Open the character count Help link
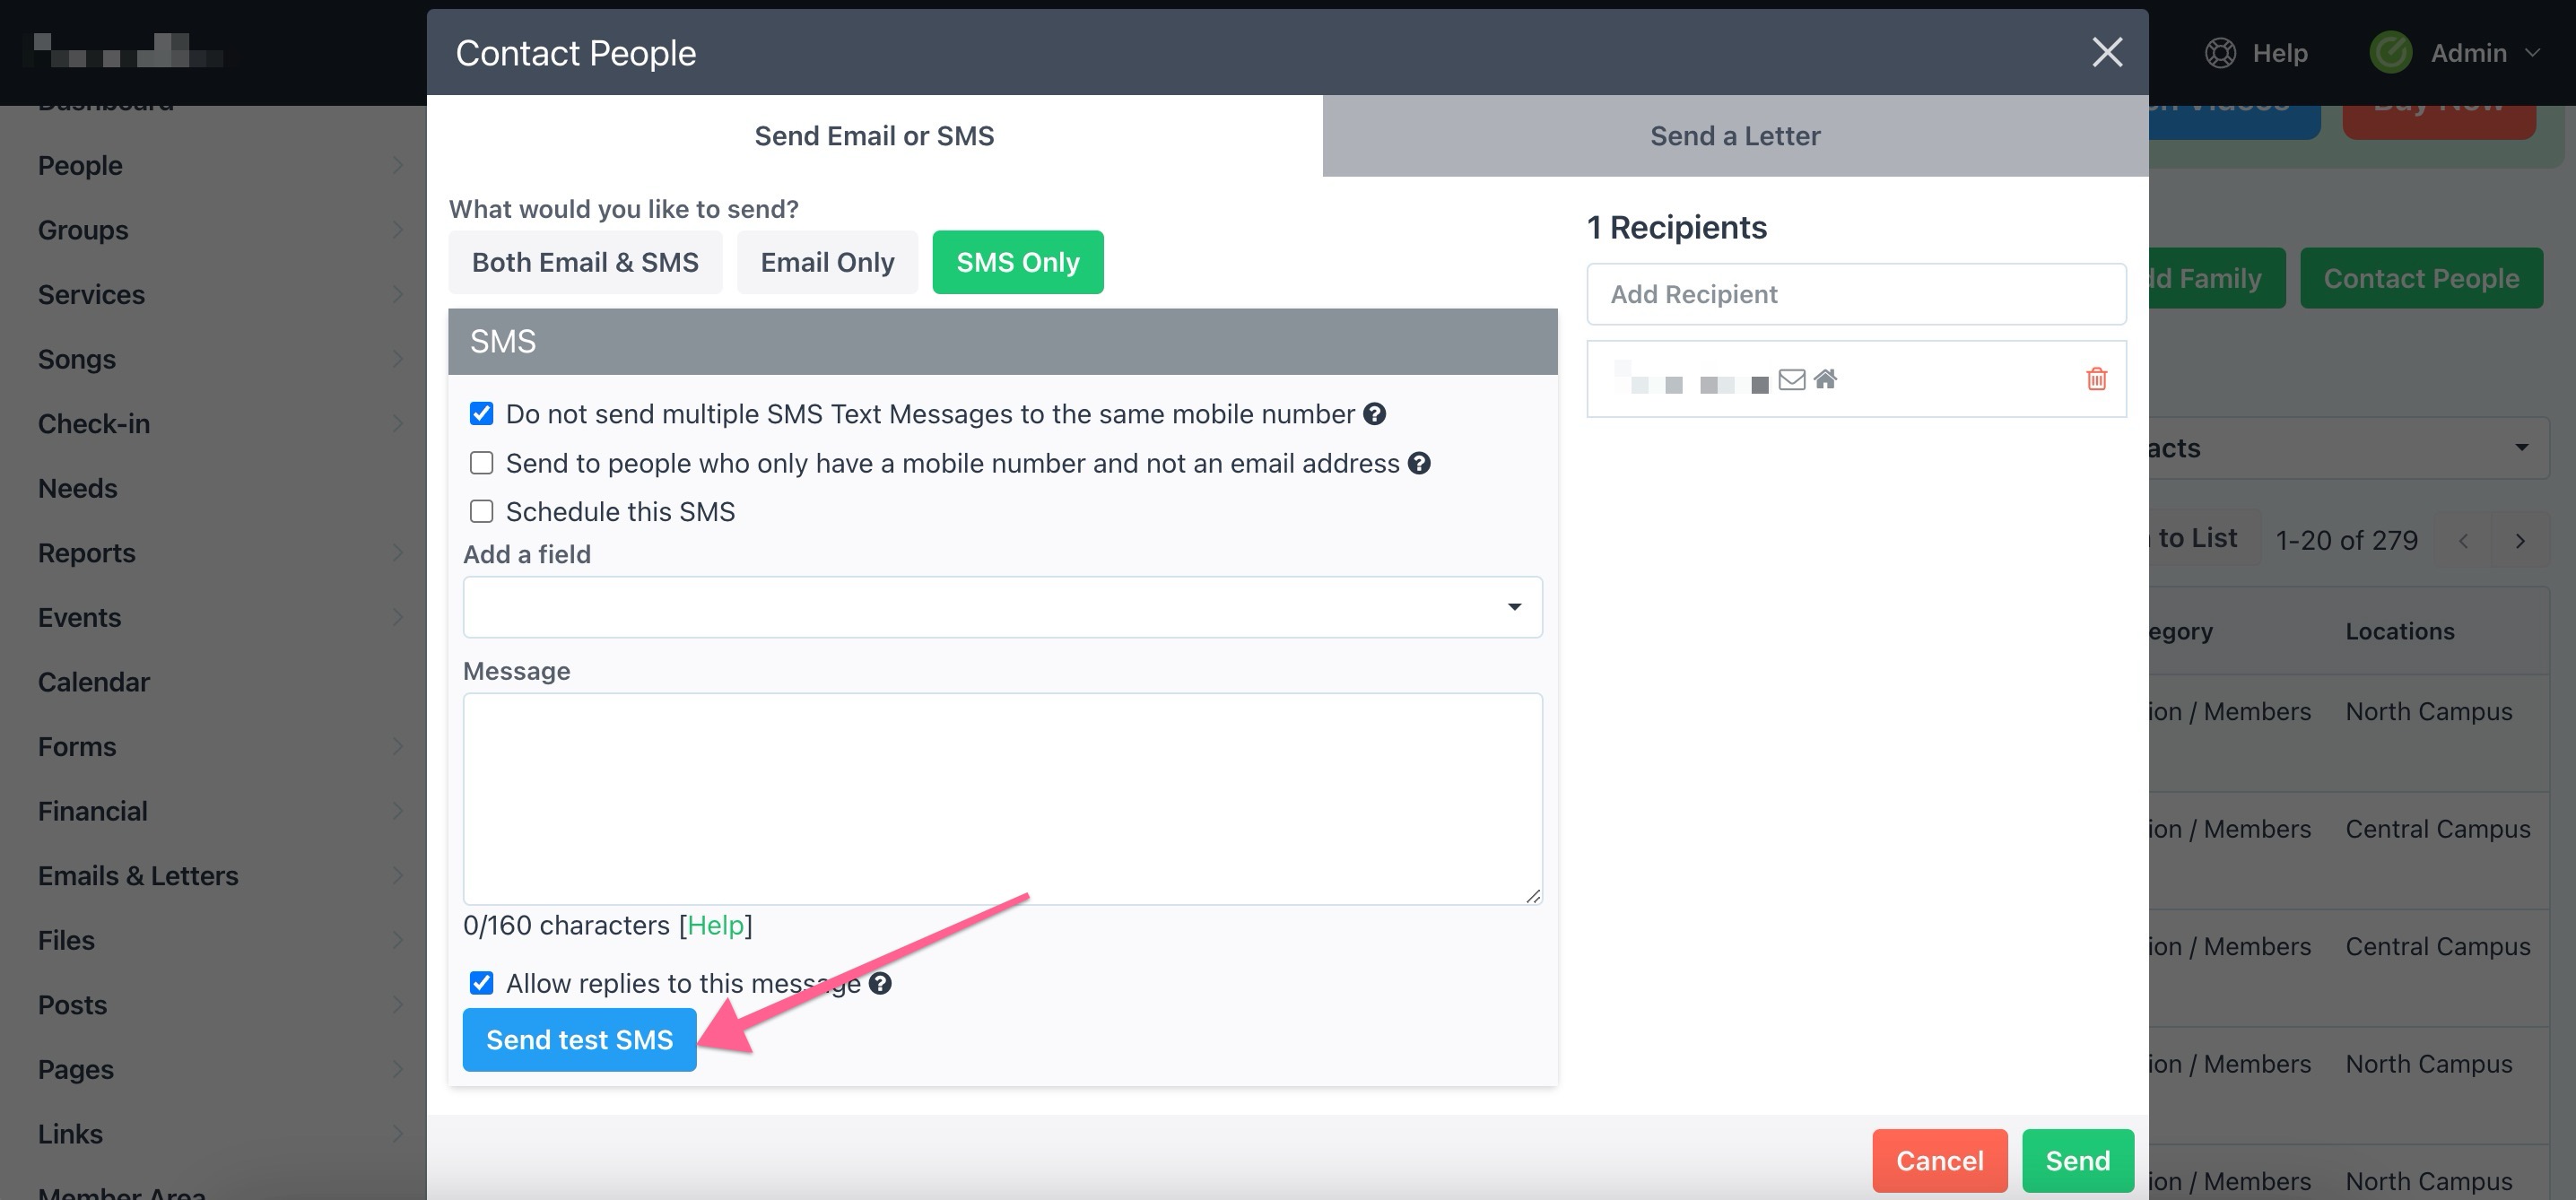The width and height of the screenshot is (2576, 1200). [716, 925]
